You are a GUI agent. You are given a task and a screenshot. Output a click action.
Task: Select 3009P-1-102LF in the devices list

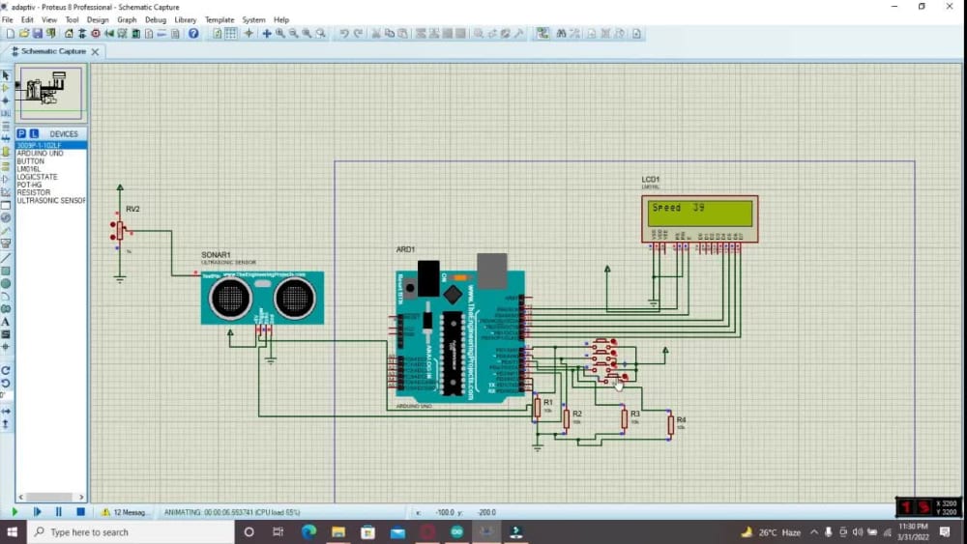click(x=50, y=145)
